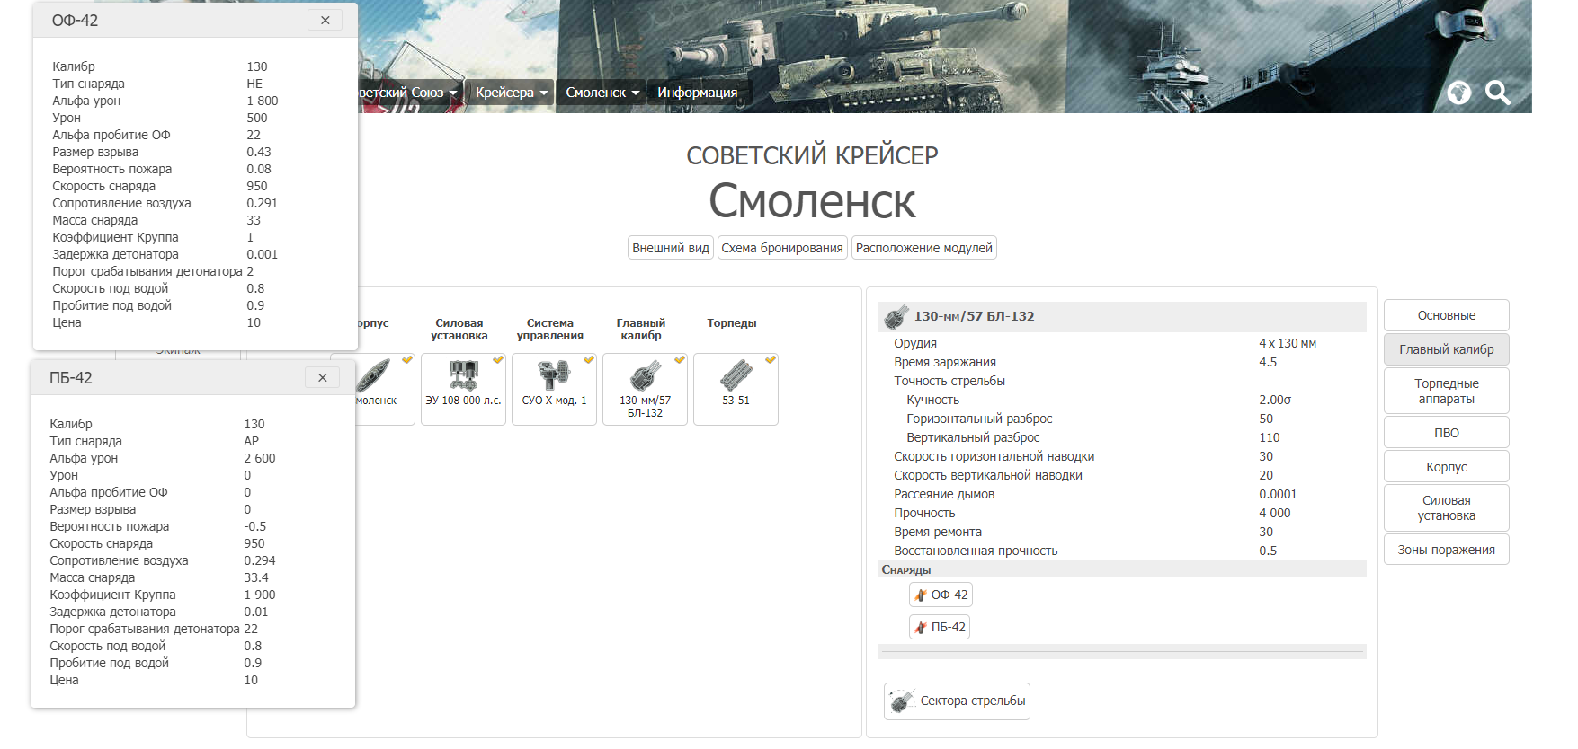Open the Информация menu item
Image resolution: width=1578 pixels, height=749 pixels.
[x=697, y=93]
